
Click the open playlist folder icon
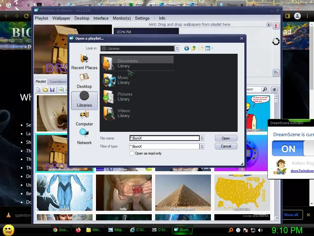(45, 90)
